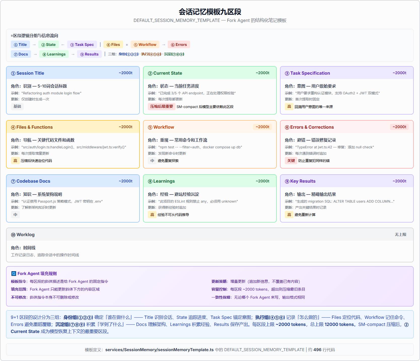Click the 填充范围 rule line
Viewport: 420px width, 361px height.
pyautogui.click(x=55, y=289)
